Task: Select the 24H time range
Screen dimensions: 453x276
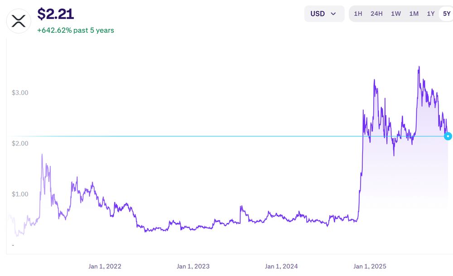Action: [376, 14]
